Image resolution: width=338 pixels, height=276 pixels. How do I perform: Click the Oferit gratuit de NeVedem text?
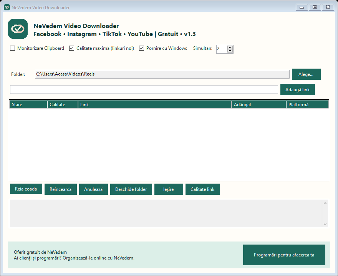[x=40, y=252]
